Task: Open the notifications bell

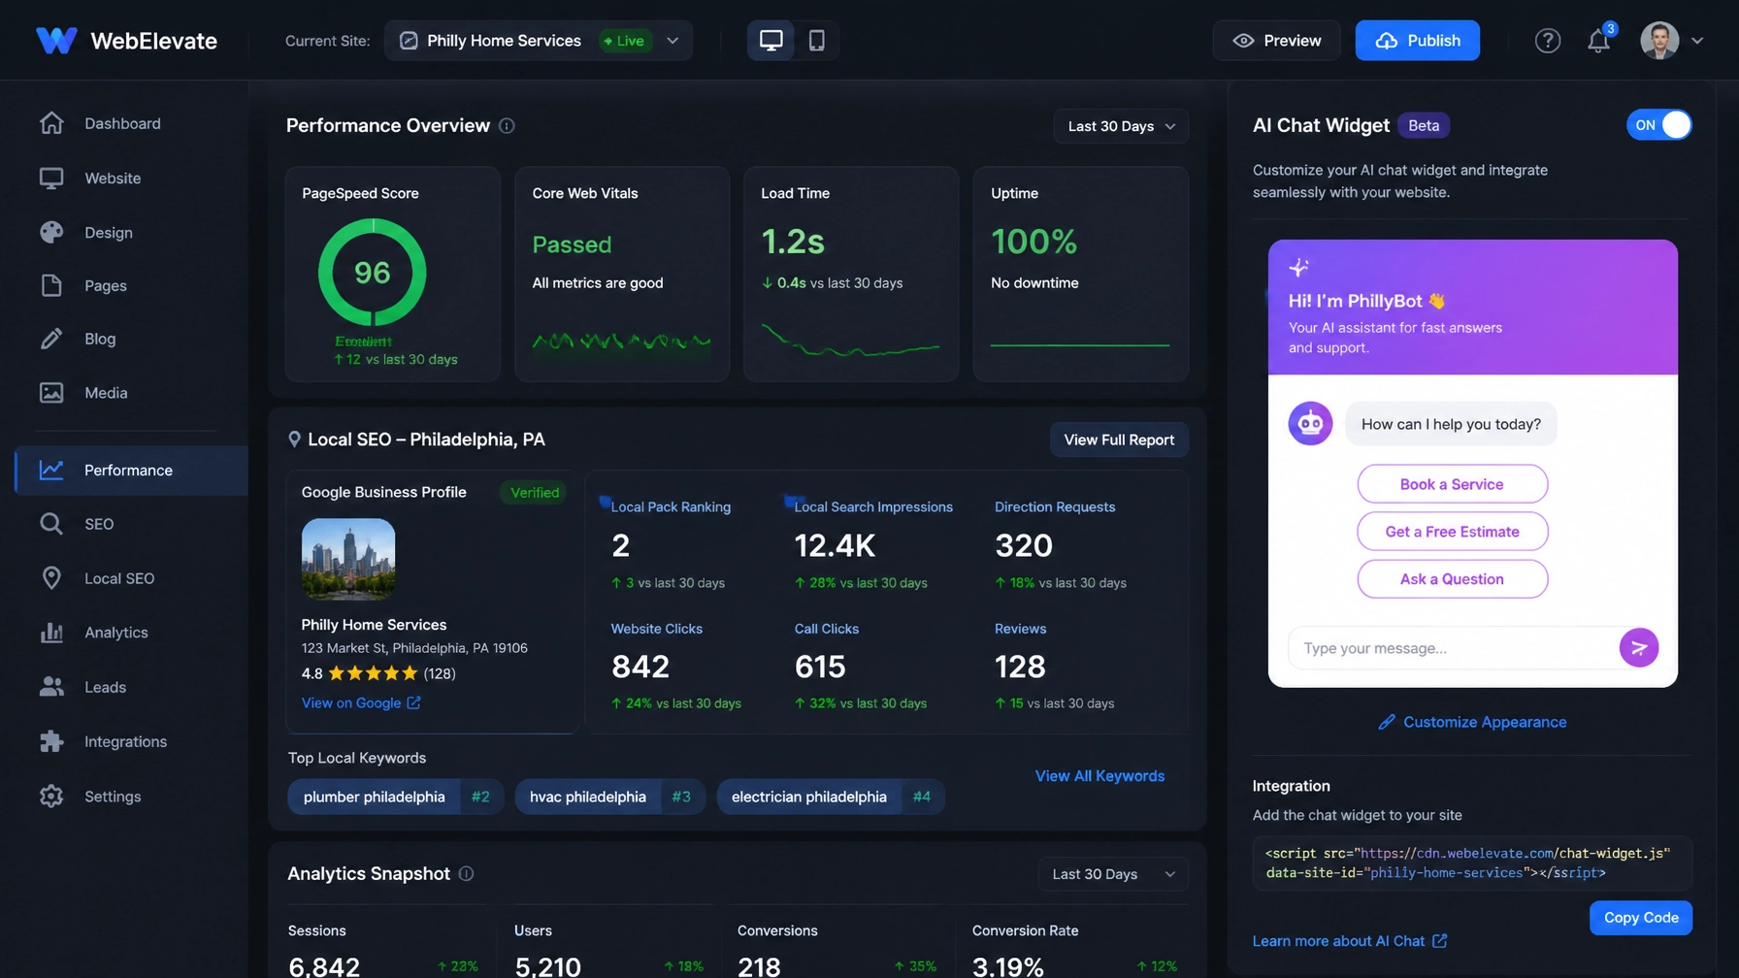Action: click(1598, 41)
